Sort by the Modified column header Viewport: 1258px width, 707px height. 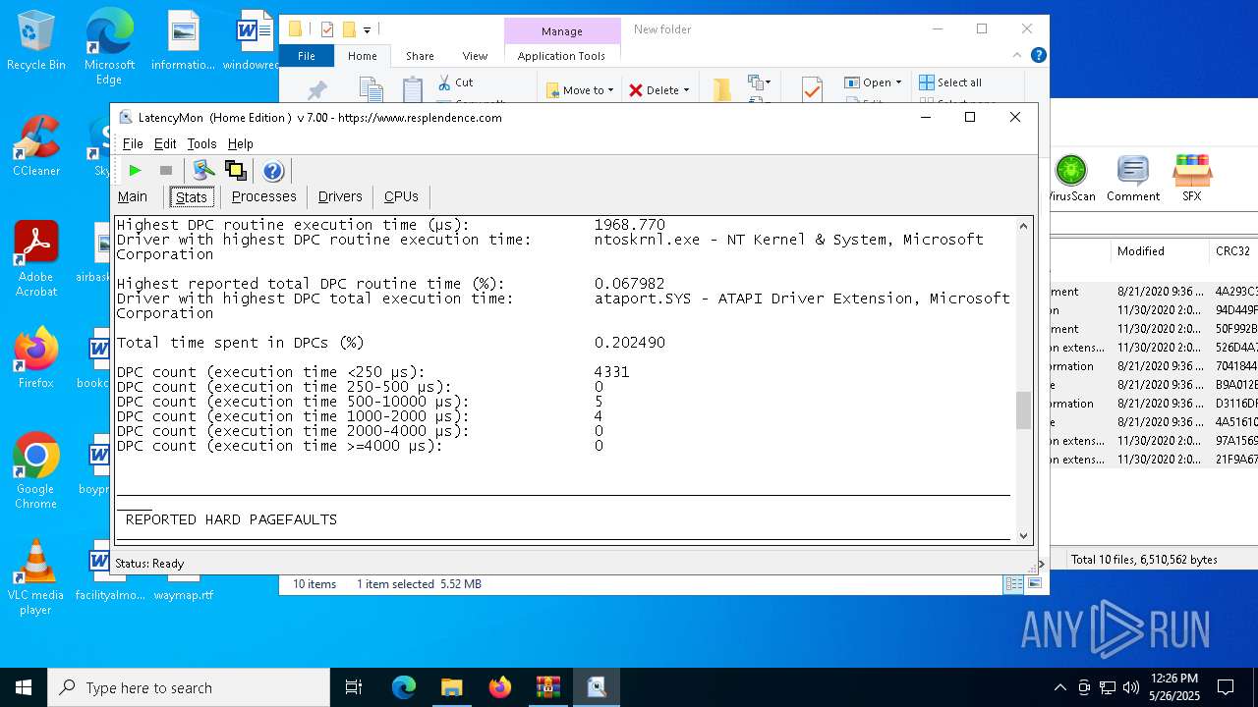click(x=1159, y=251)
